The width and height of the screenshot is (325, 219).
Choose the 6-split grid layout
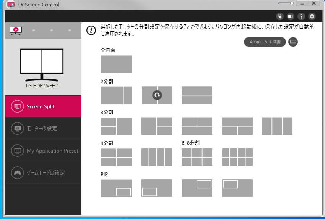pos(197,157)
